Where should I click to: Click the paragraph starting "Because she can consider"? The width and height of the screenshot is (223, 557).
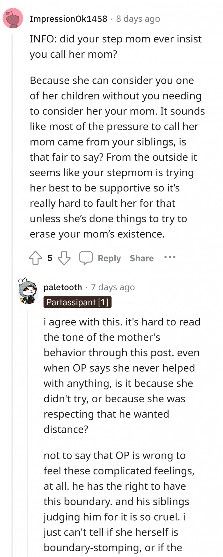[x=117, y=157]
